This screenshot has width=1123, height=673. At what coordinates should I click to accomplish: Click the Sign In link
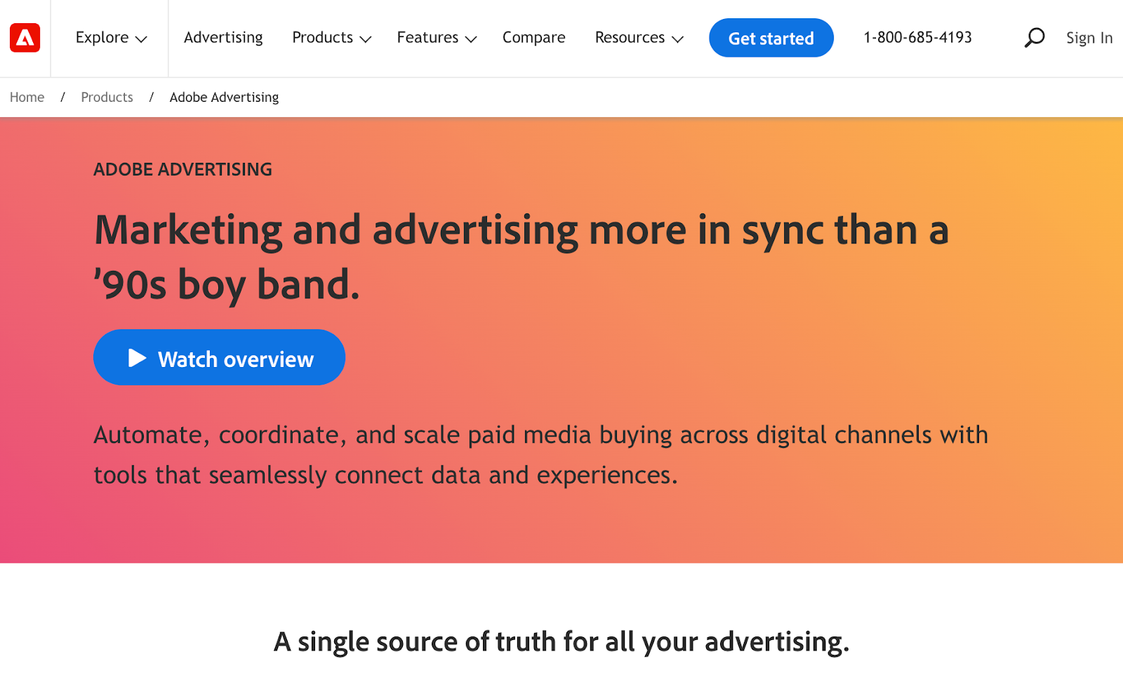point(1089,38)
